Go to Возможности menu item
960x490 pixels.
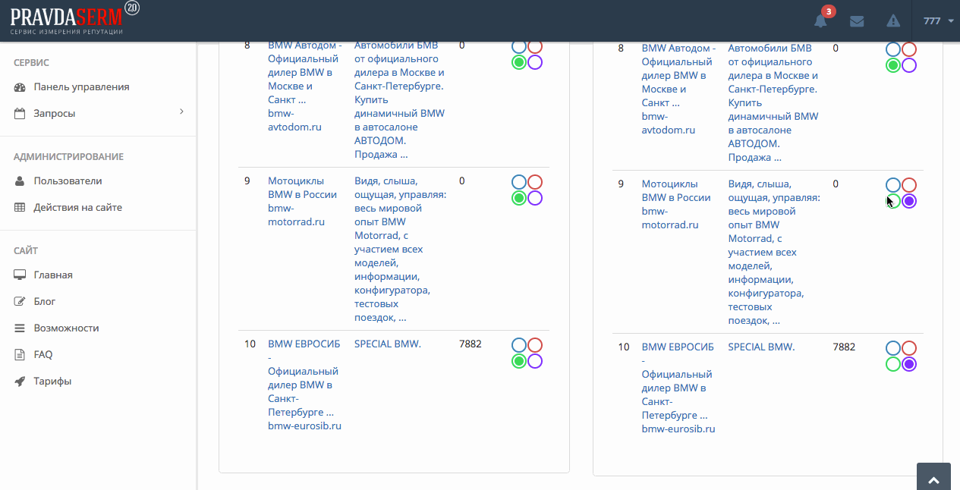(66, 328)
